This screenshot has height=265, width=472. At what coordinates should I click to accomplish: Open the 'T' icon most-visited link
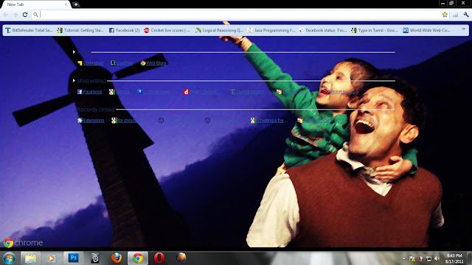pyautogui.click(x=247, y=91)
